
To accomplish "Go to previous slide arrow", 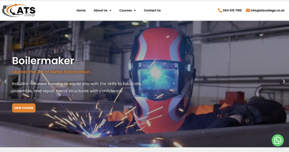I will [6, 81].
